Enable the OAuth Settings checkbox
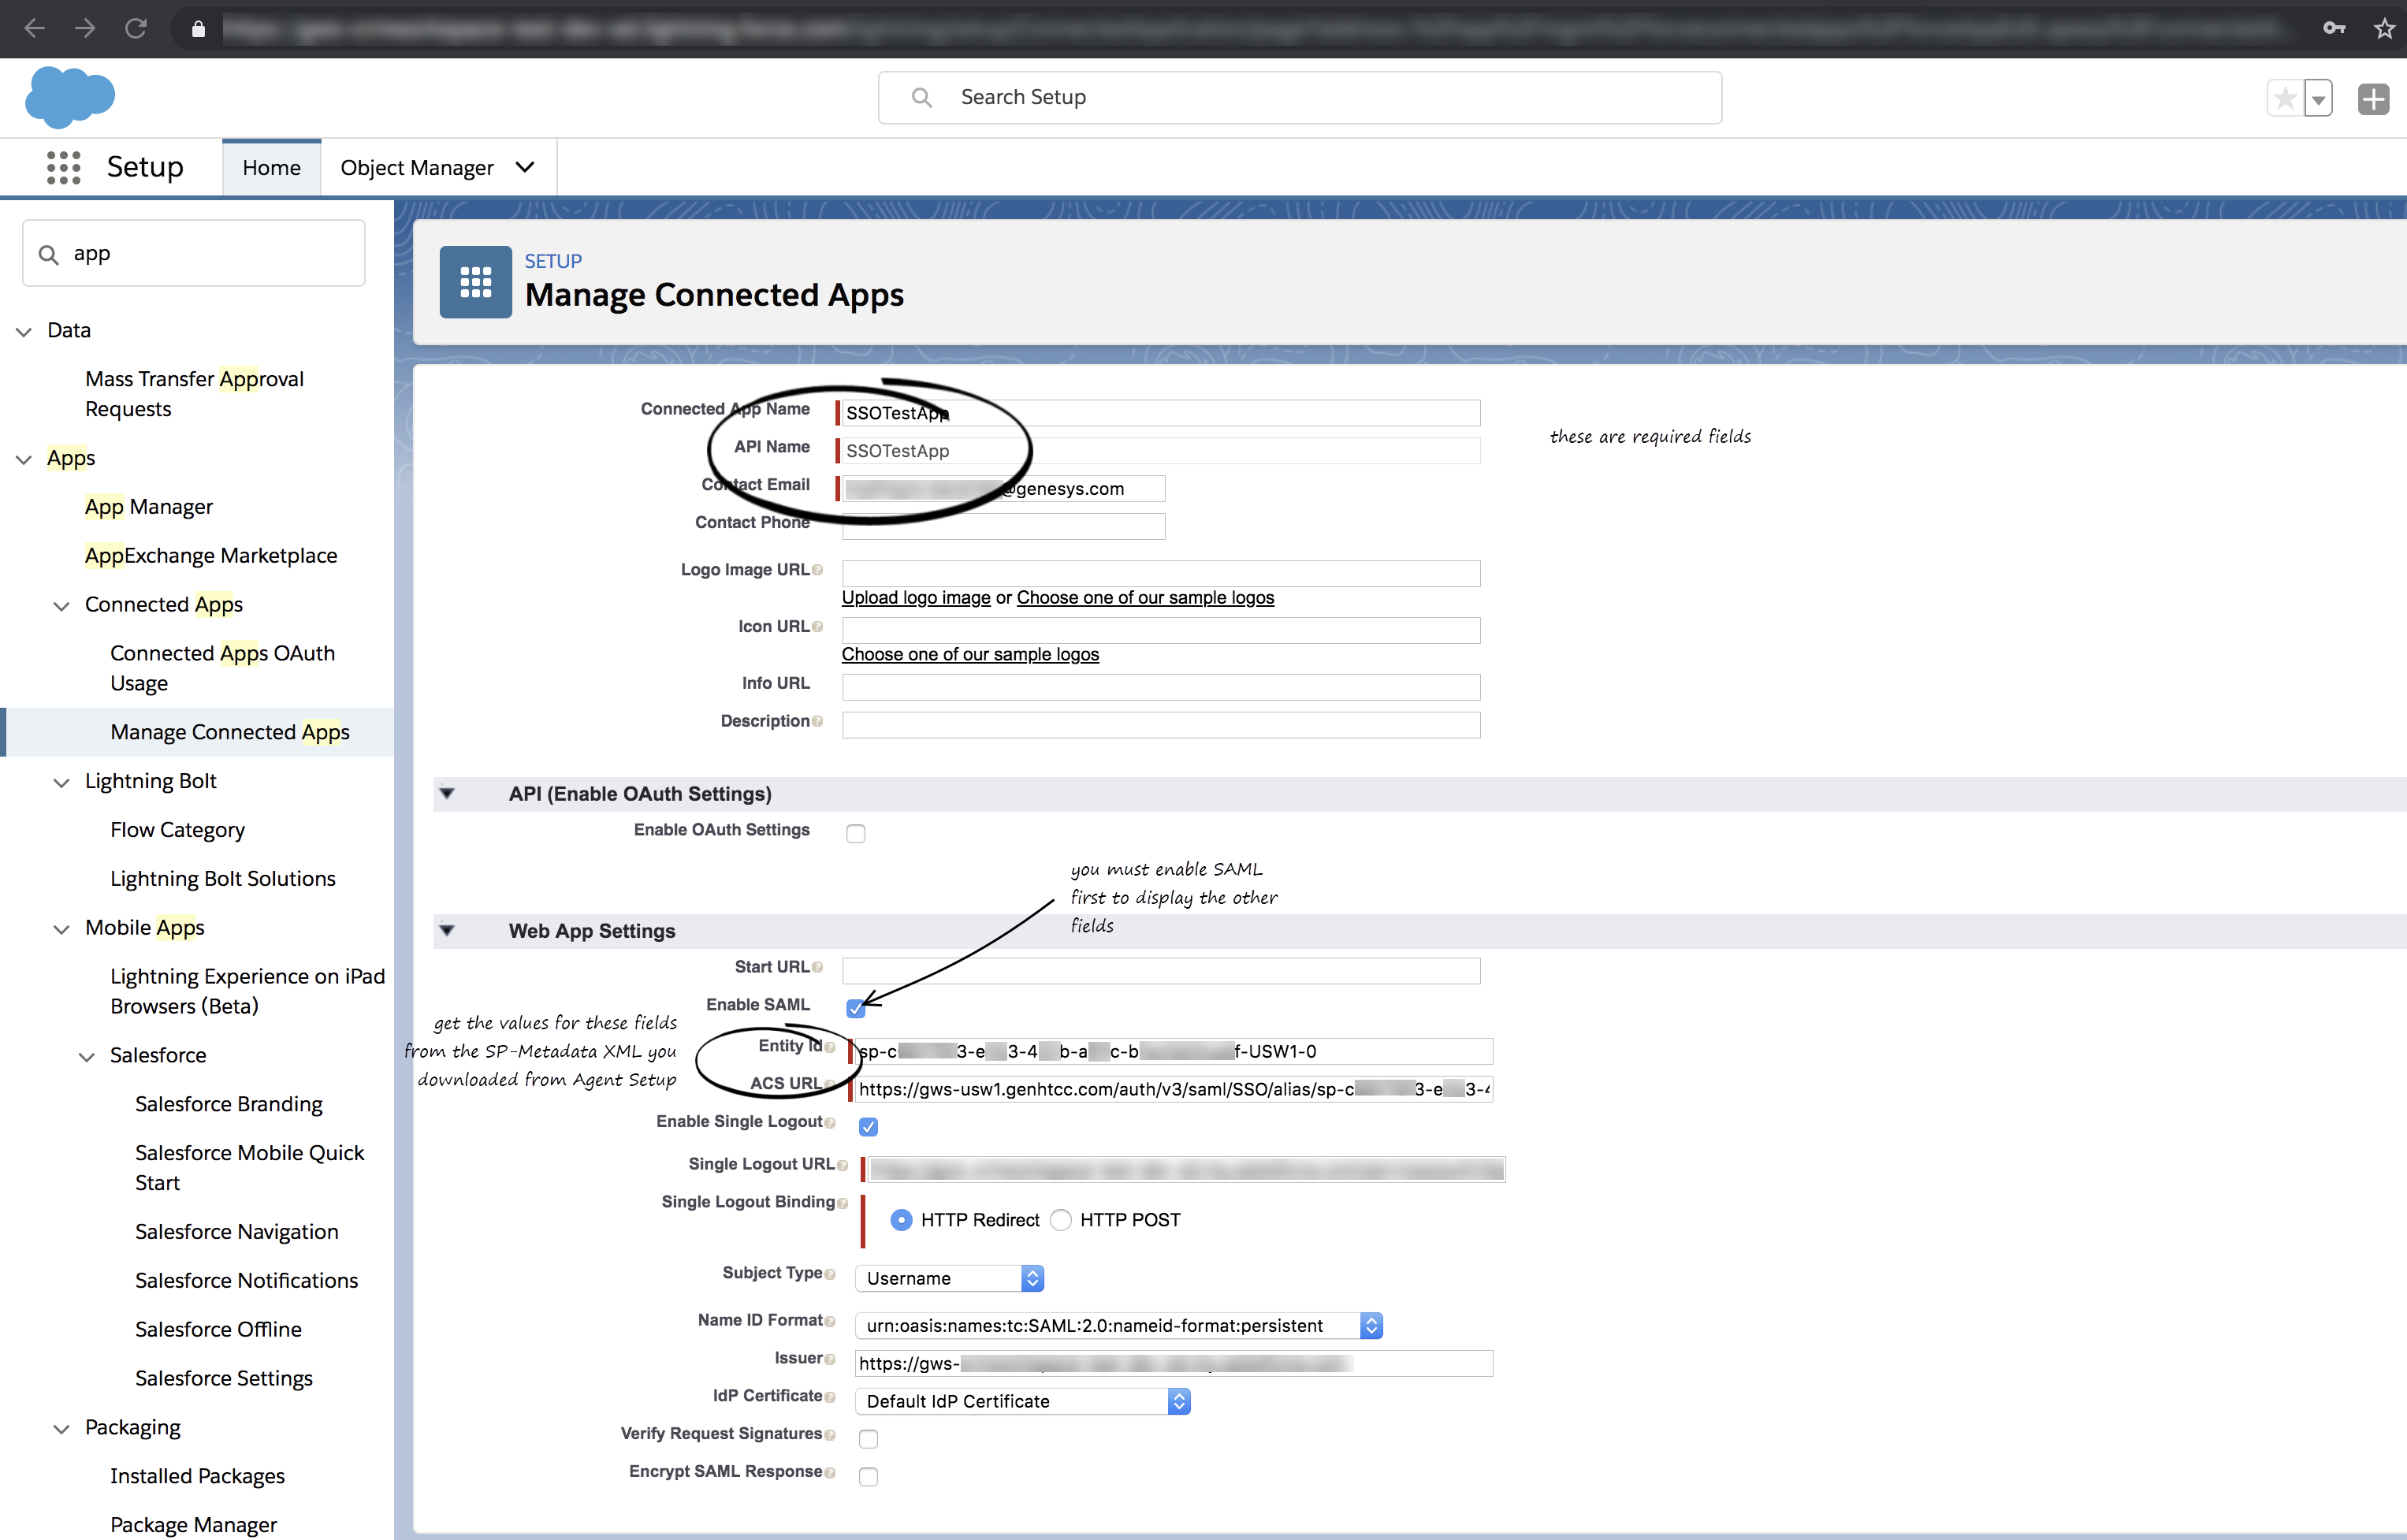2407x1540 pixels. click(x=856, y=833)
